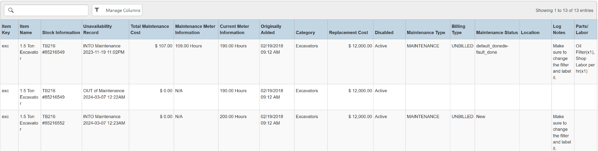Click Current Meter Information column header

point(234,29)
